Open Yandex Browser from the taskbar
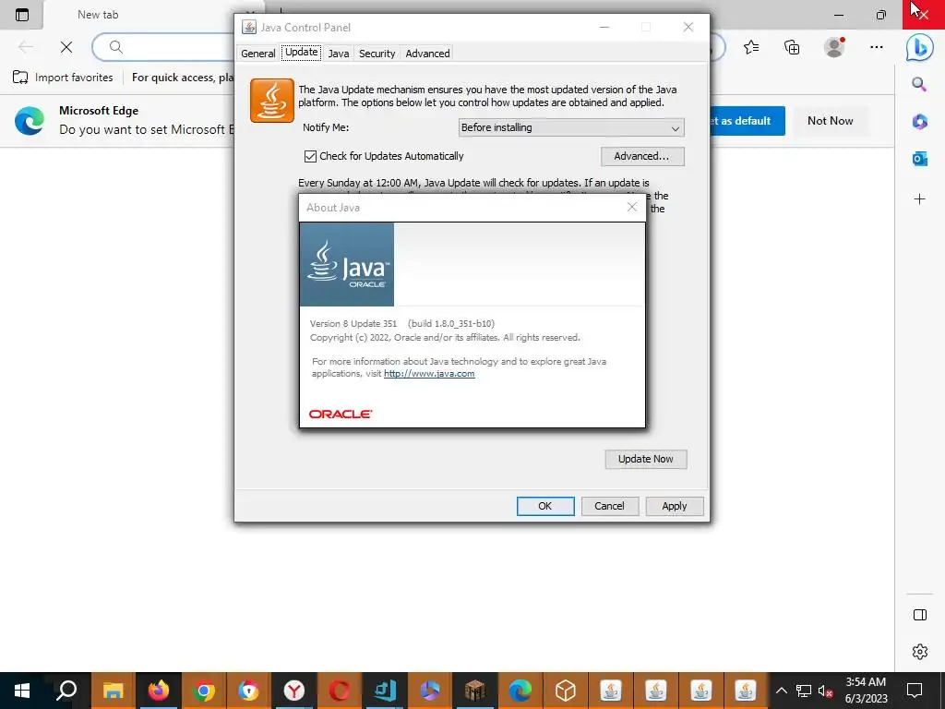This screenshot has height=709, width=945. [x=294, y=691]
